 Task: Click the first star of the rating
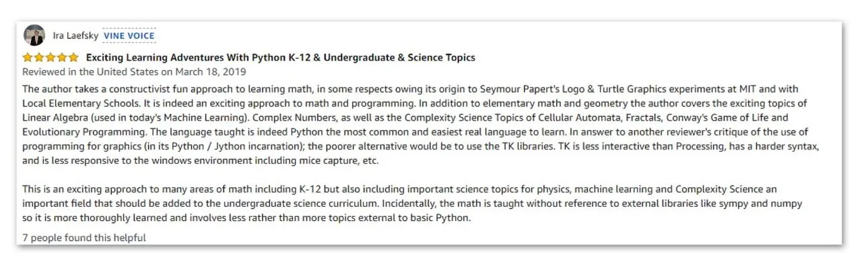click(x=28, y=58)
